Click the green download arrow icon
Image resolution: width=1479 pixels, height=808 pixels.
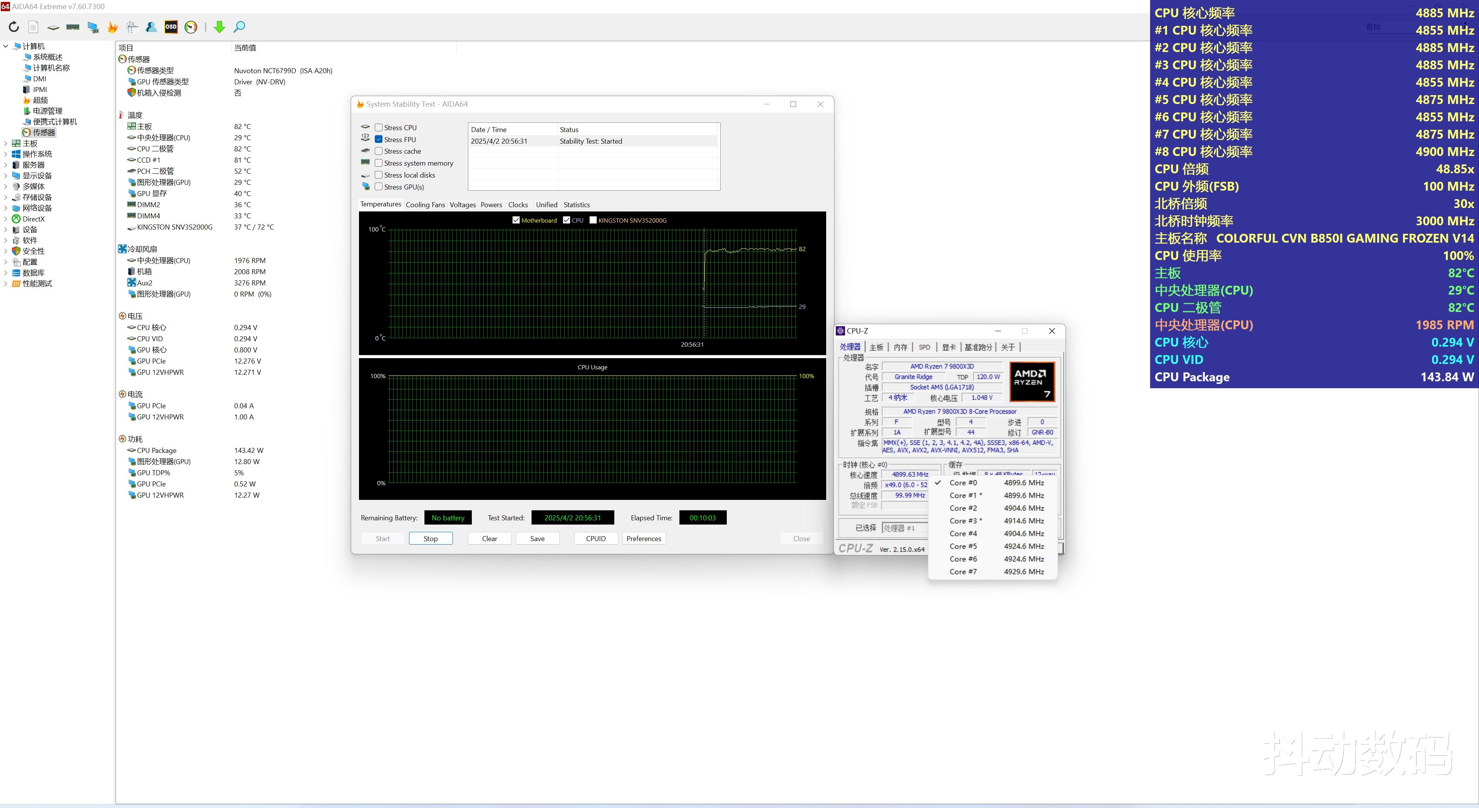click(219, 27)
